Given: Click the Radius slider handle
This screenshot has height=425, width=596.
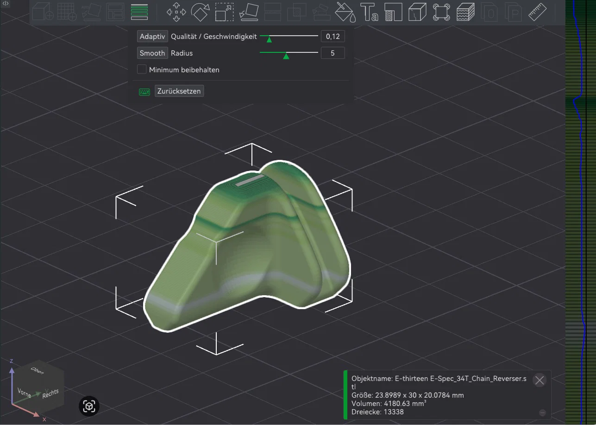Looking at the screenshot, I should 286,57.
